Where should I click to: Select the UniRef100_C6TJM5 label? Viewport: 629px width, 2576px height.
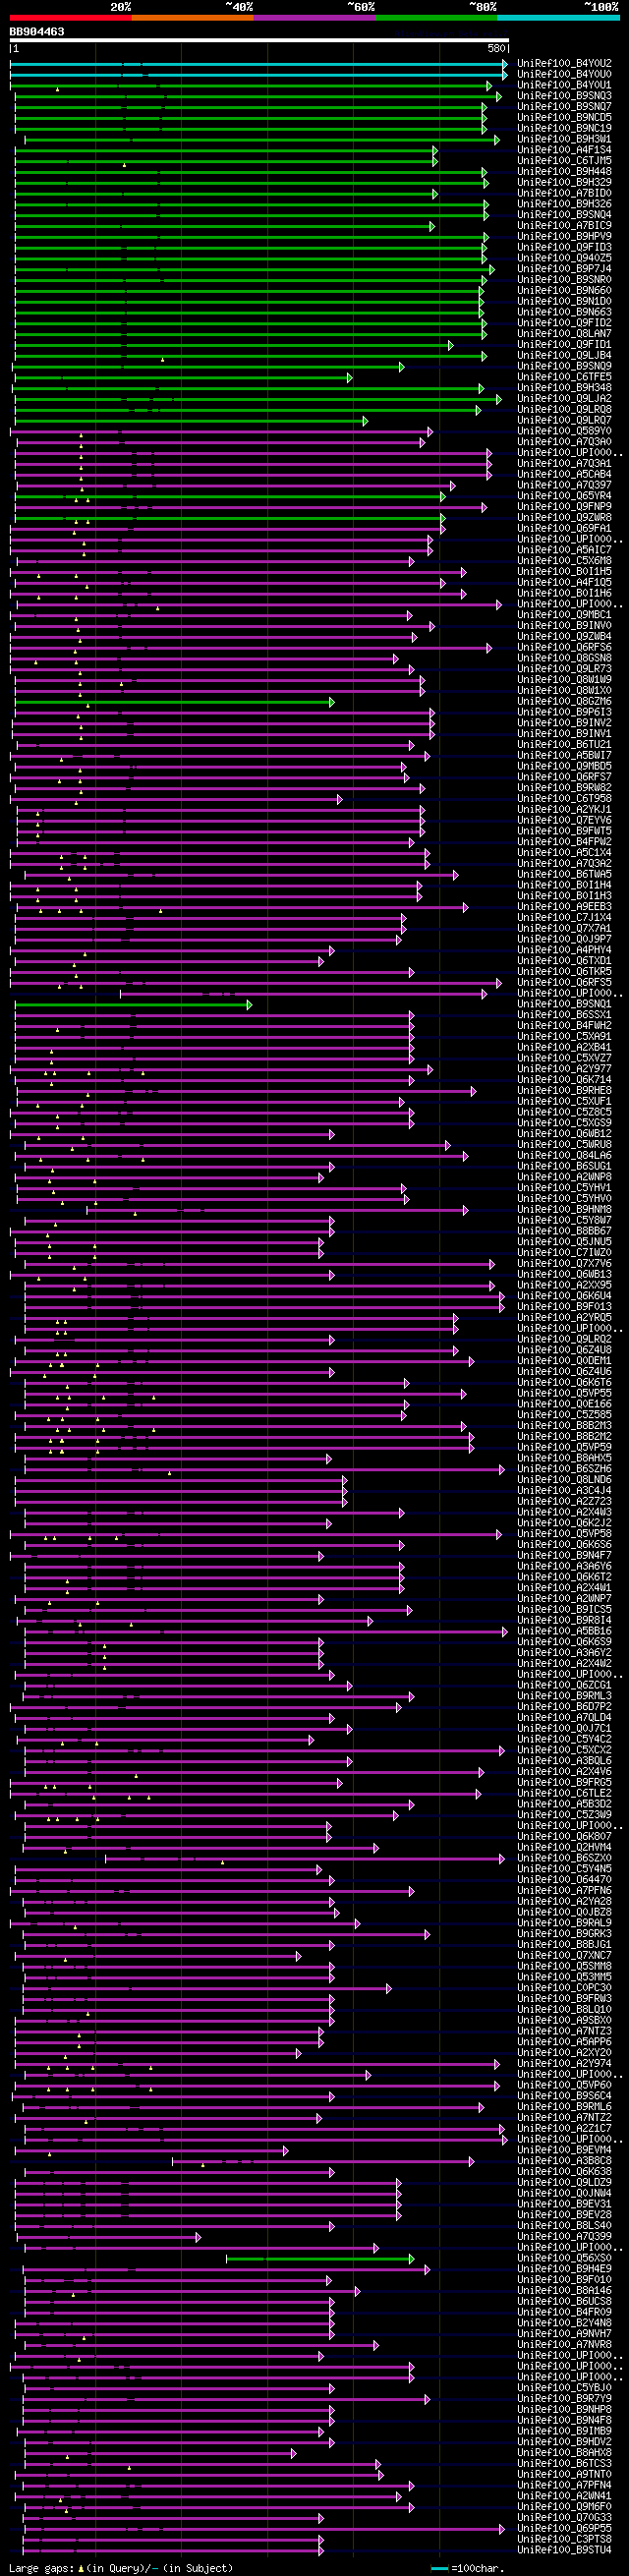pos(564,161)
